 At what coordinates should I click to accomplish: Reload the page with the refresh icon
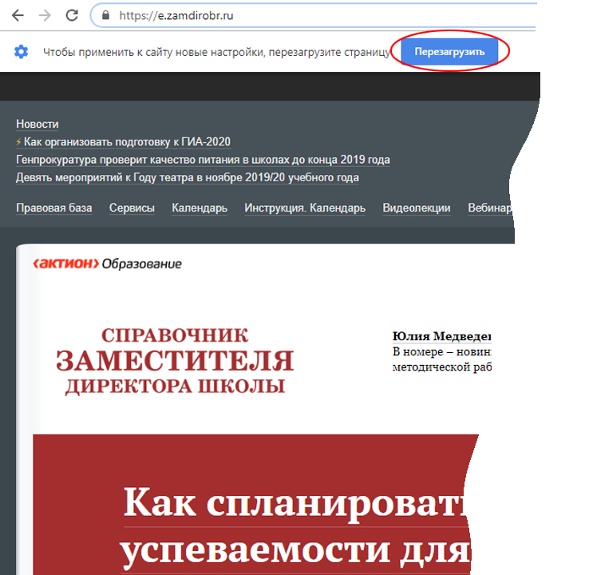(x=72, y=15)
